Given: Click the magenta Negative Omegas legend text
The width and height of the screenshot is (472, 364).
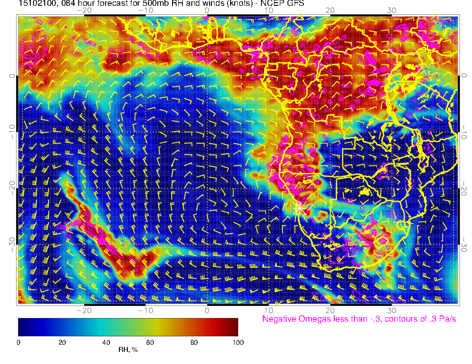Looking at the screenshot, I should [359, 319].
